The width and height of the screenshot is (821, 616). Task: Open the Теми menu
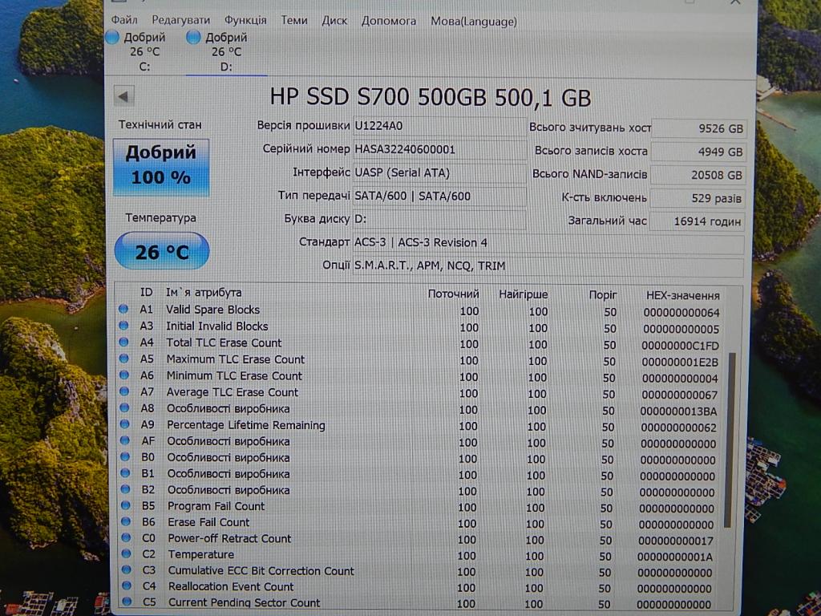coord(293,20)
